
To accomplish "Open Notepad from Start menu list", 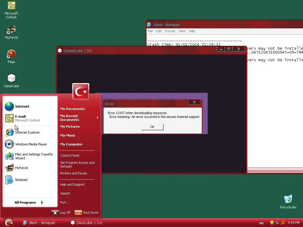I will [x=30, y=180].
